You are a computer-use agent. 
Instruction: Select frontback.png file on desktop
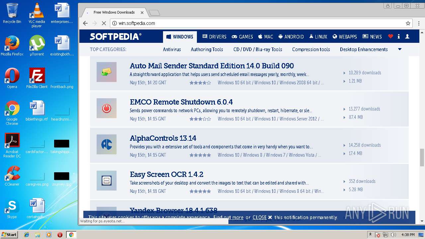62,82
